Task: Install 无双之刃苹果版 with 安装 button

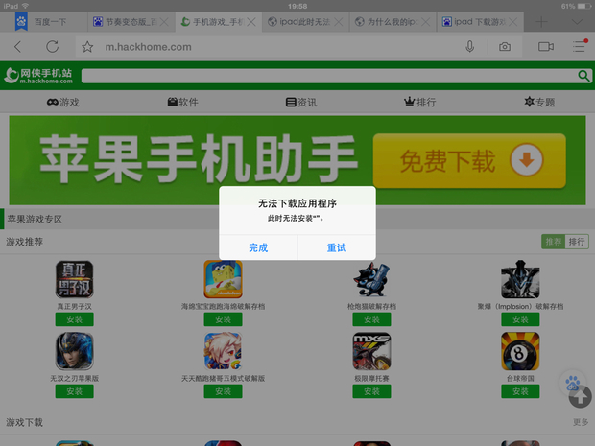Action: click(75, 391)
